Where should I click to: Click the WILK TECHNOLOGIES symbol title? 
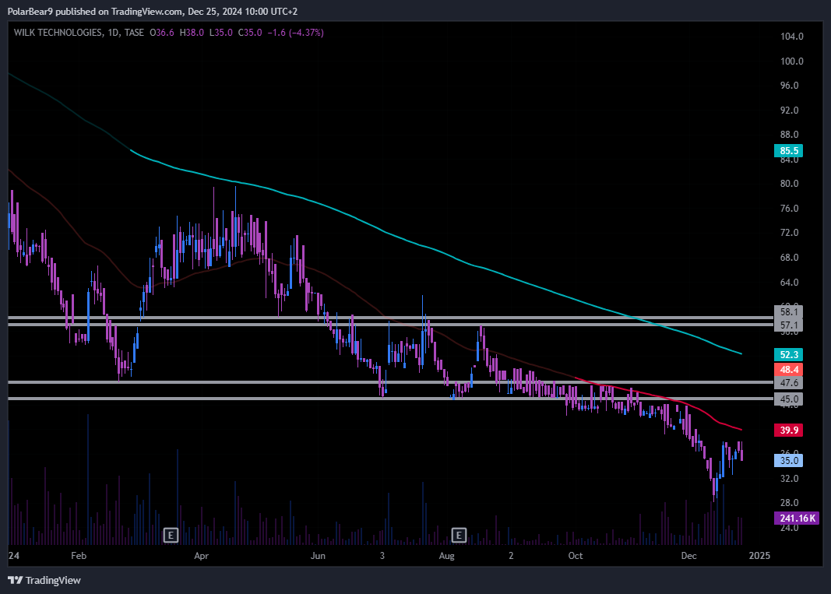pyautogui.click(x=58, y=33)
